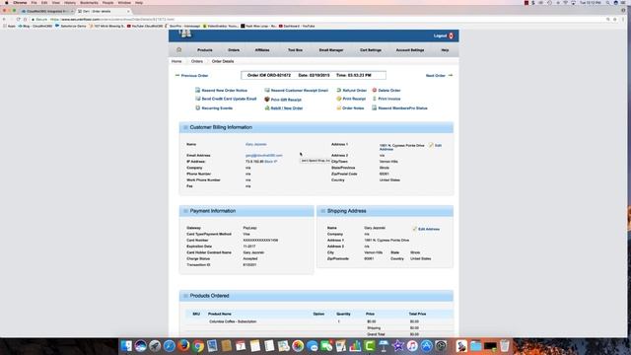Click the Resend New Order Notice icon
The image size is (631, 355).
coord(197,90)
